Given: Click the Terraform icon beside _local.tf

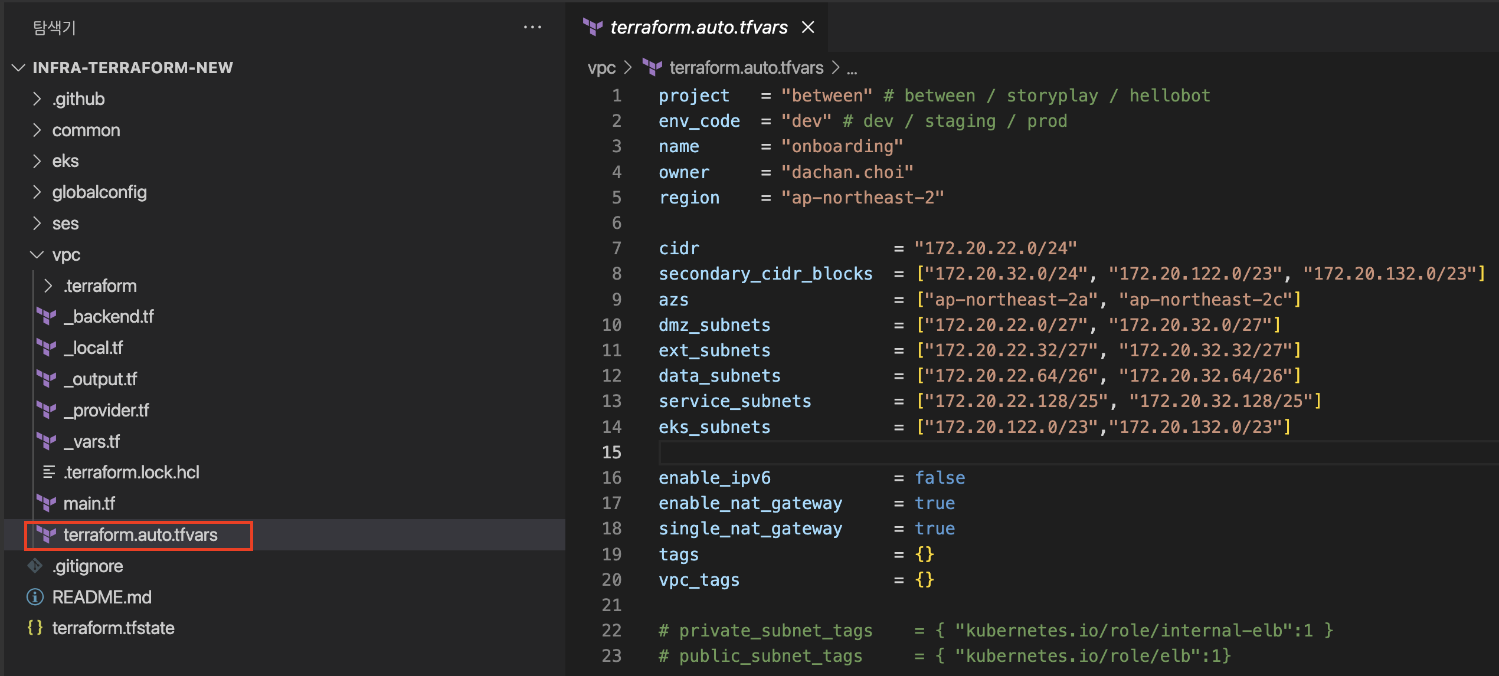Looking at the screenshot, I should tap(47, 348).
